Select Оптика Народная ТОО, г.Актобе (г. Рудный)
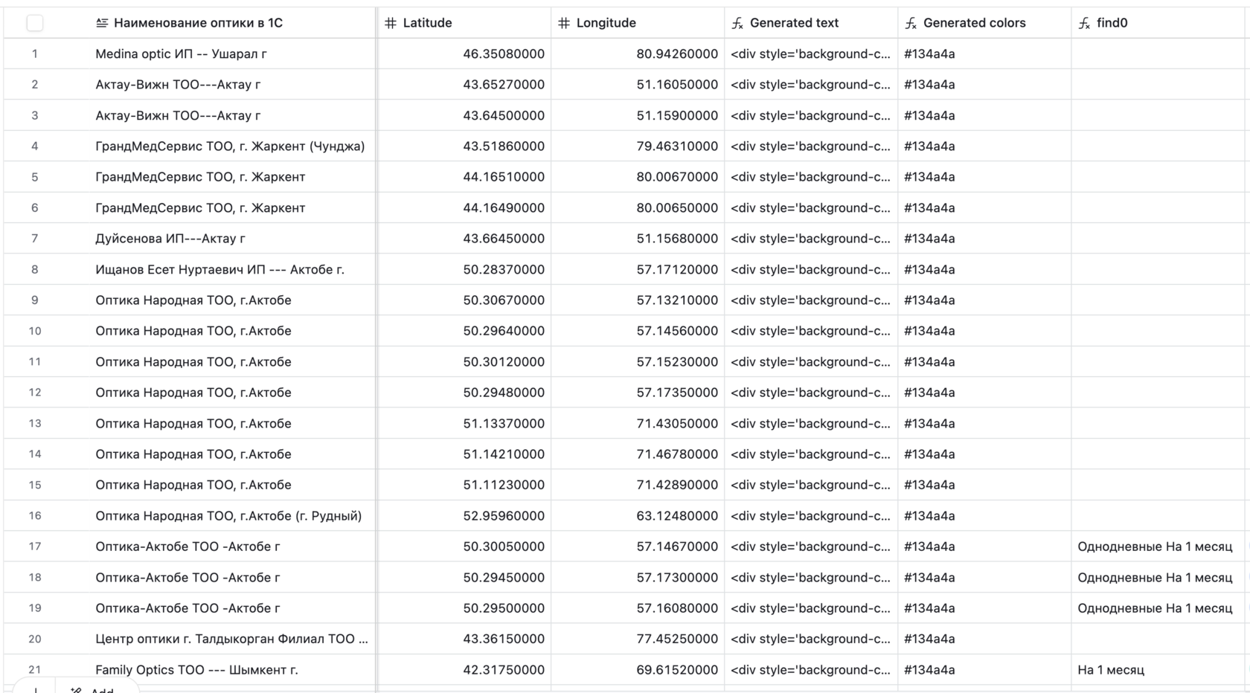This screenshot has height=693, width=1250. point(229,516)
